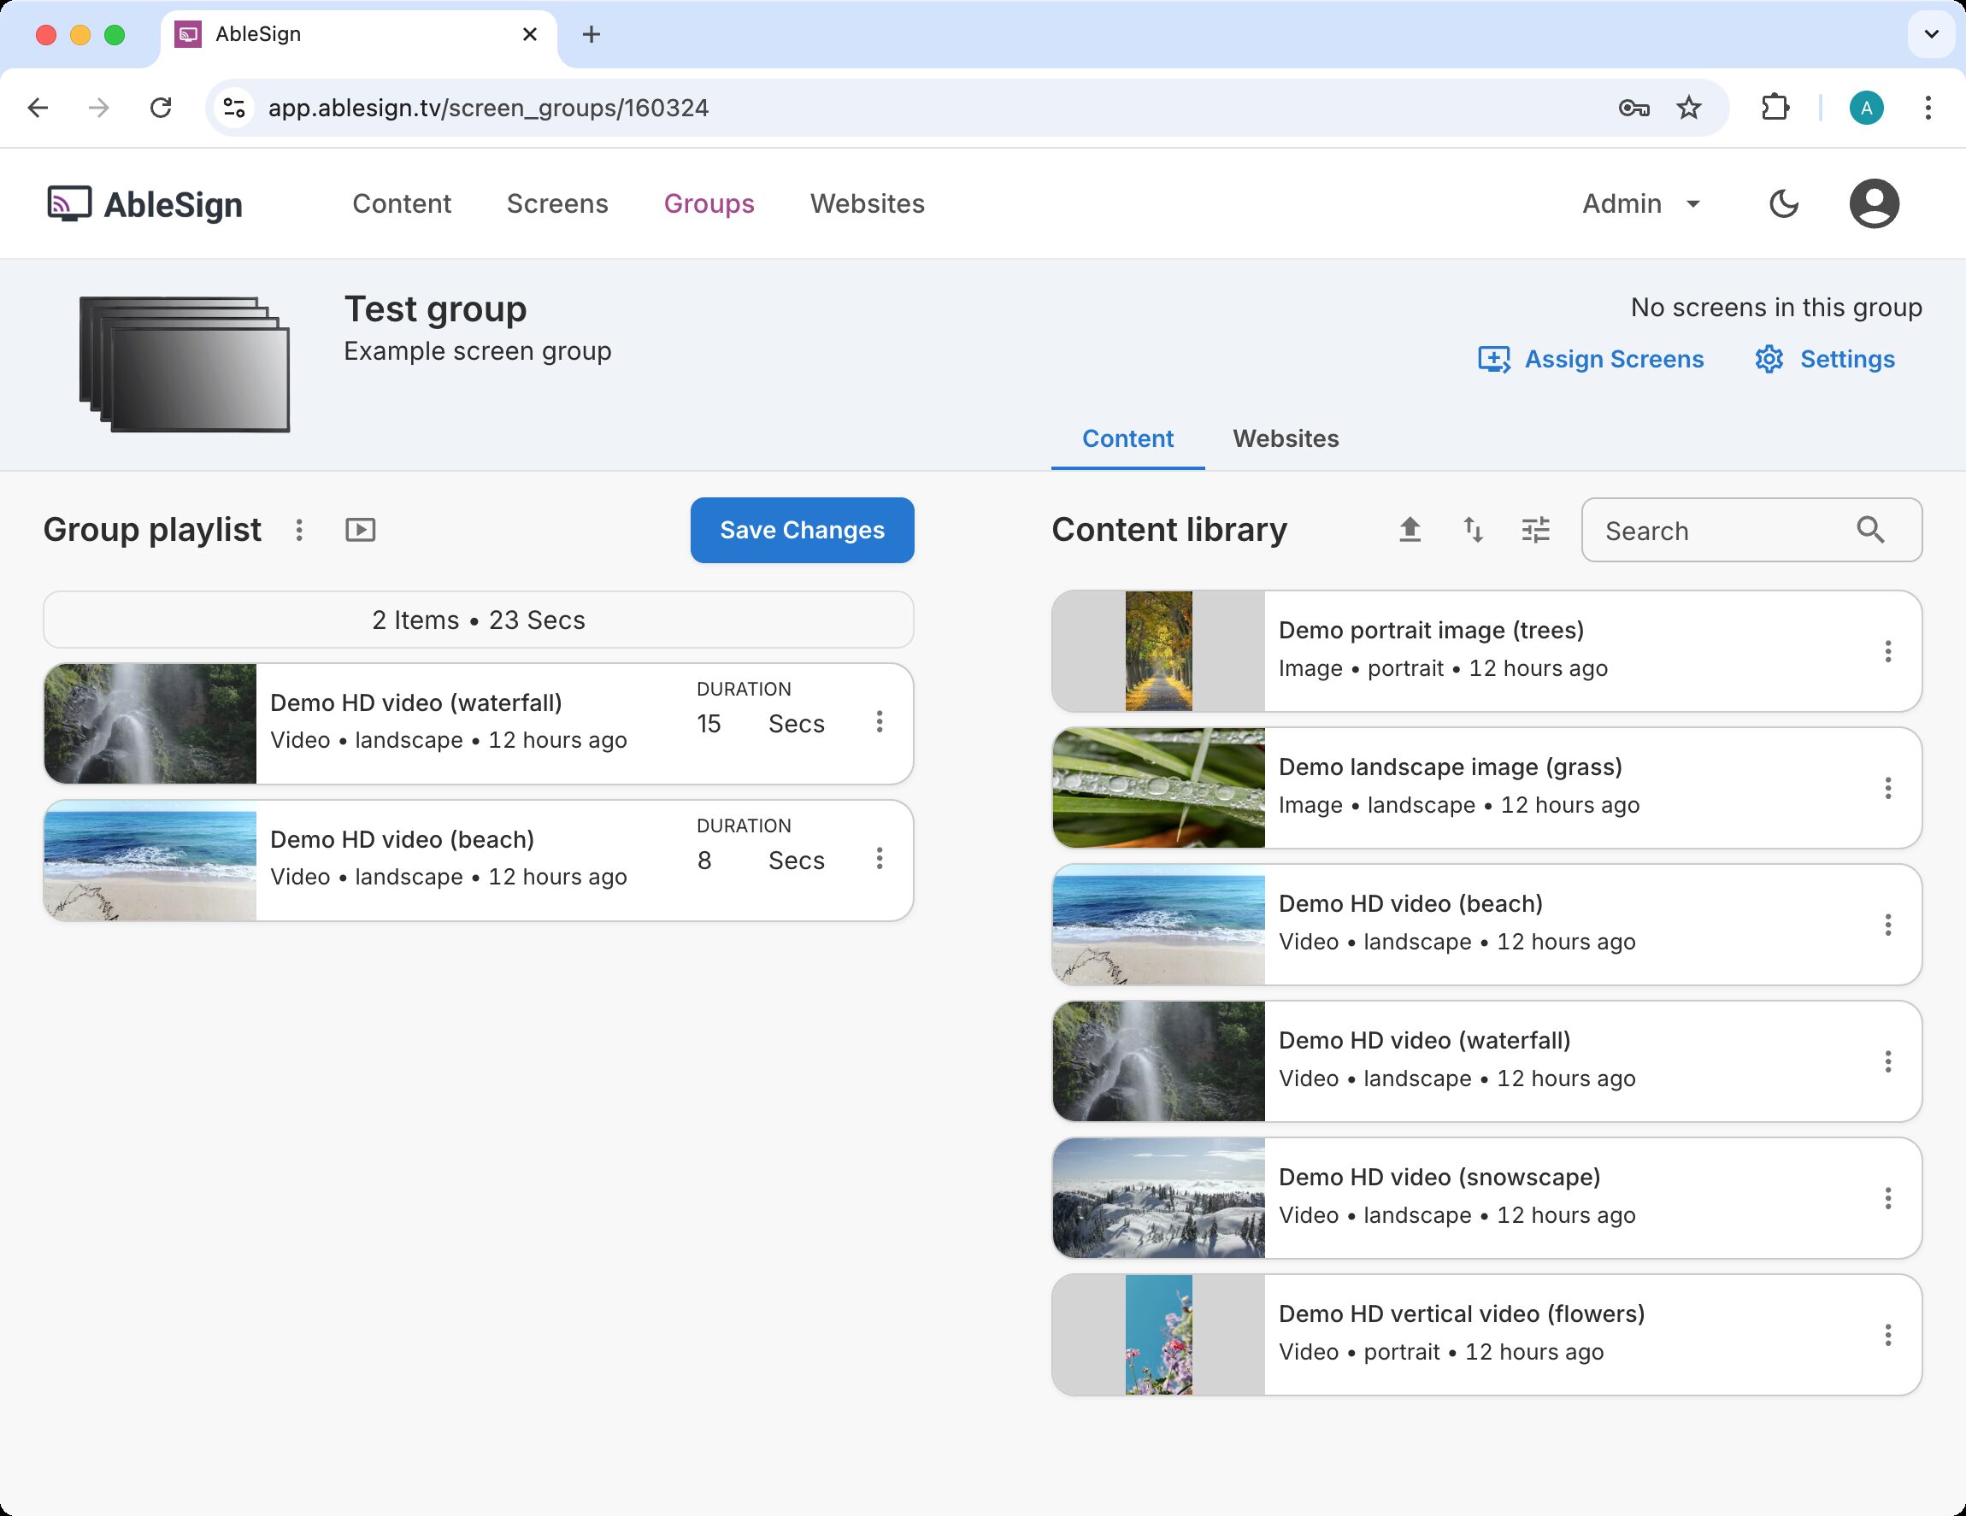1966x1516 pixels.
Task: Open the content filter sliders icon
Action: point(1536,530)
